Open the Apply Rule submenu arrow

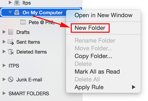click(133, 87)
